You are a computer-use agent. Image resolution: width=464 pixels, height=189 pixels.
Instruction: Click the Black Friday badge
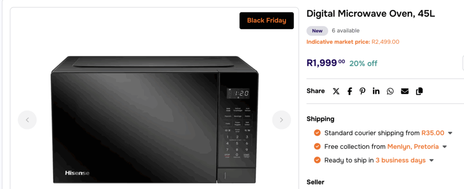266,20
